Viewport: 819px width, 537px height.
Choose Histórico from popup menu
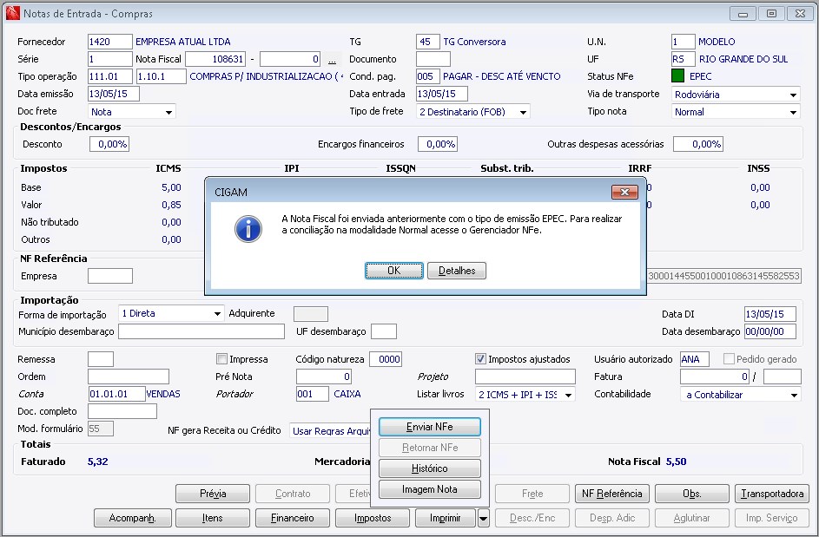tap(429, 468)
